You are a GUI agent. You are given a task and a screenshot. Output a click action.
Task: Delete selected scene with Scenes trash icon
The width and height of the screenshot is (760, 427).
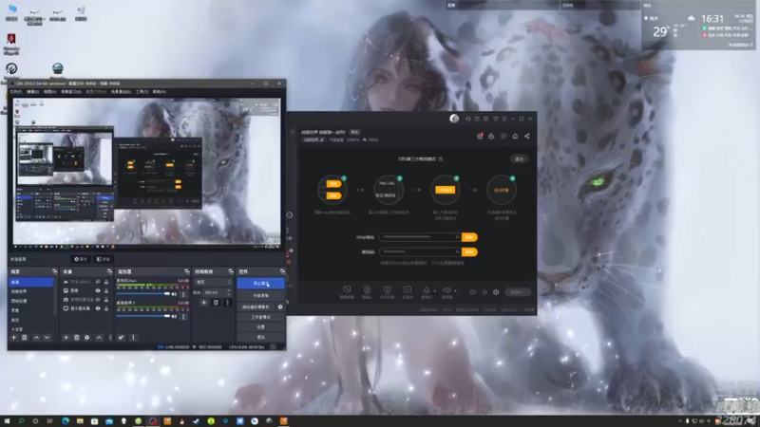(x=25, y=338)
